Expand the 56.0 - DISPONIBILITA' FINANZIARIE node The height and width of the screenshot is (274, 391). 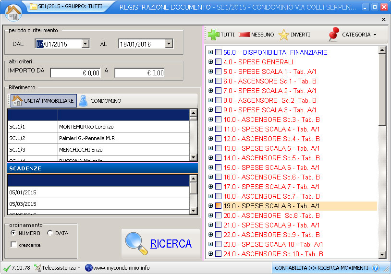pos(210,52)
